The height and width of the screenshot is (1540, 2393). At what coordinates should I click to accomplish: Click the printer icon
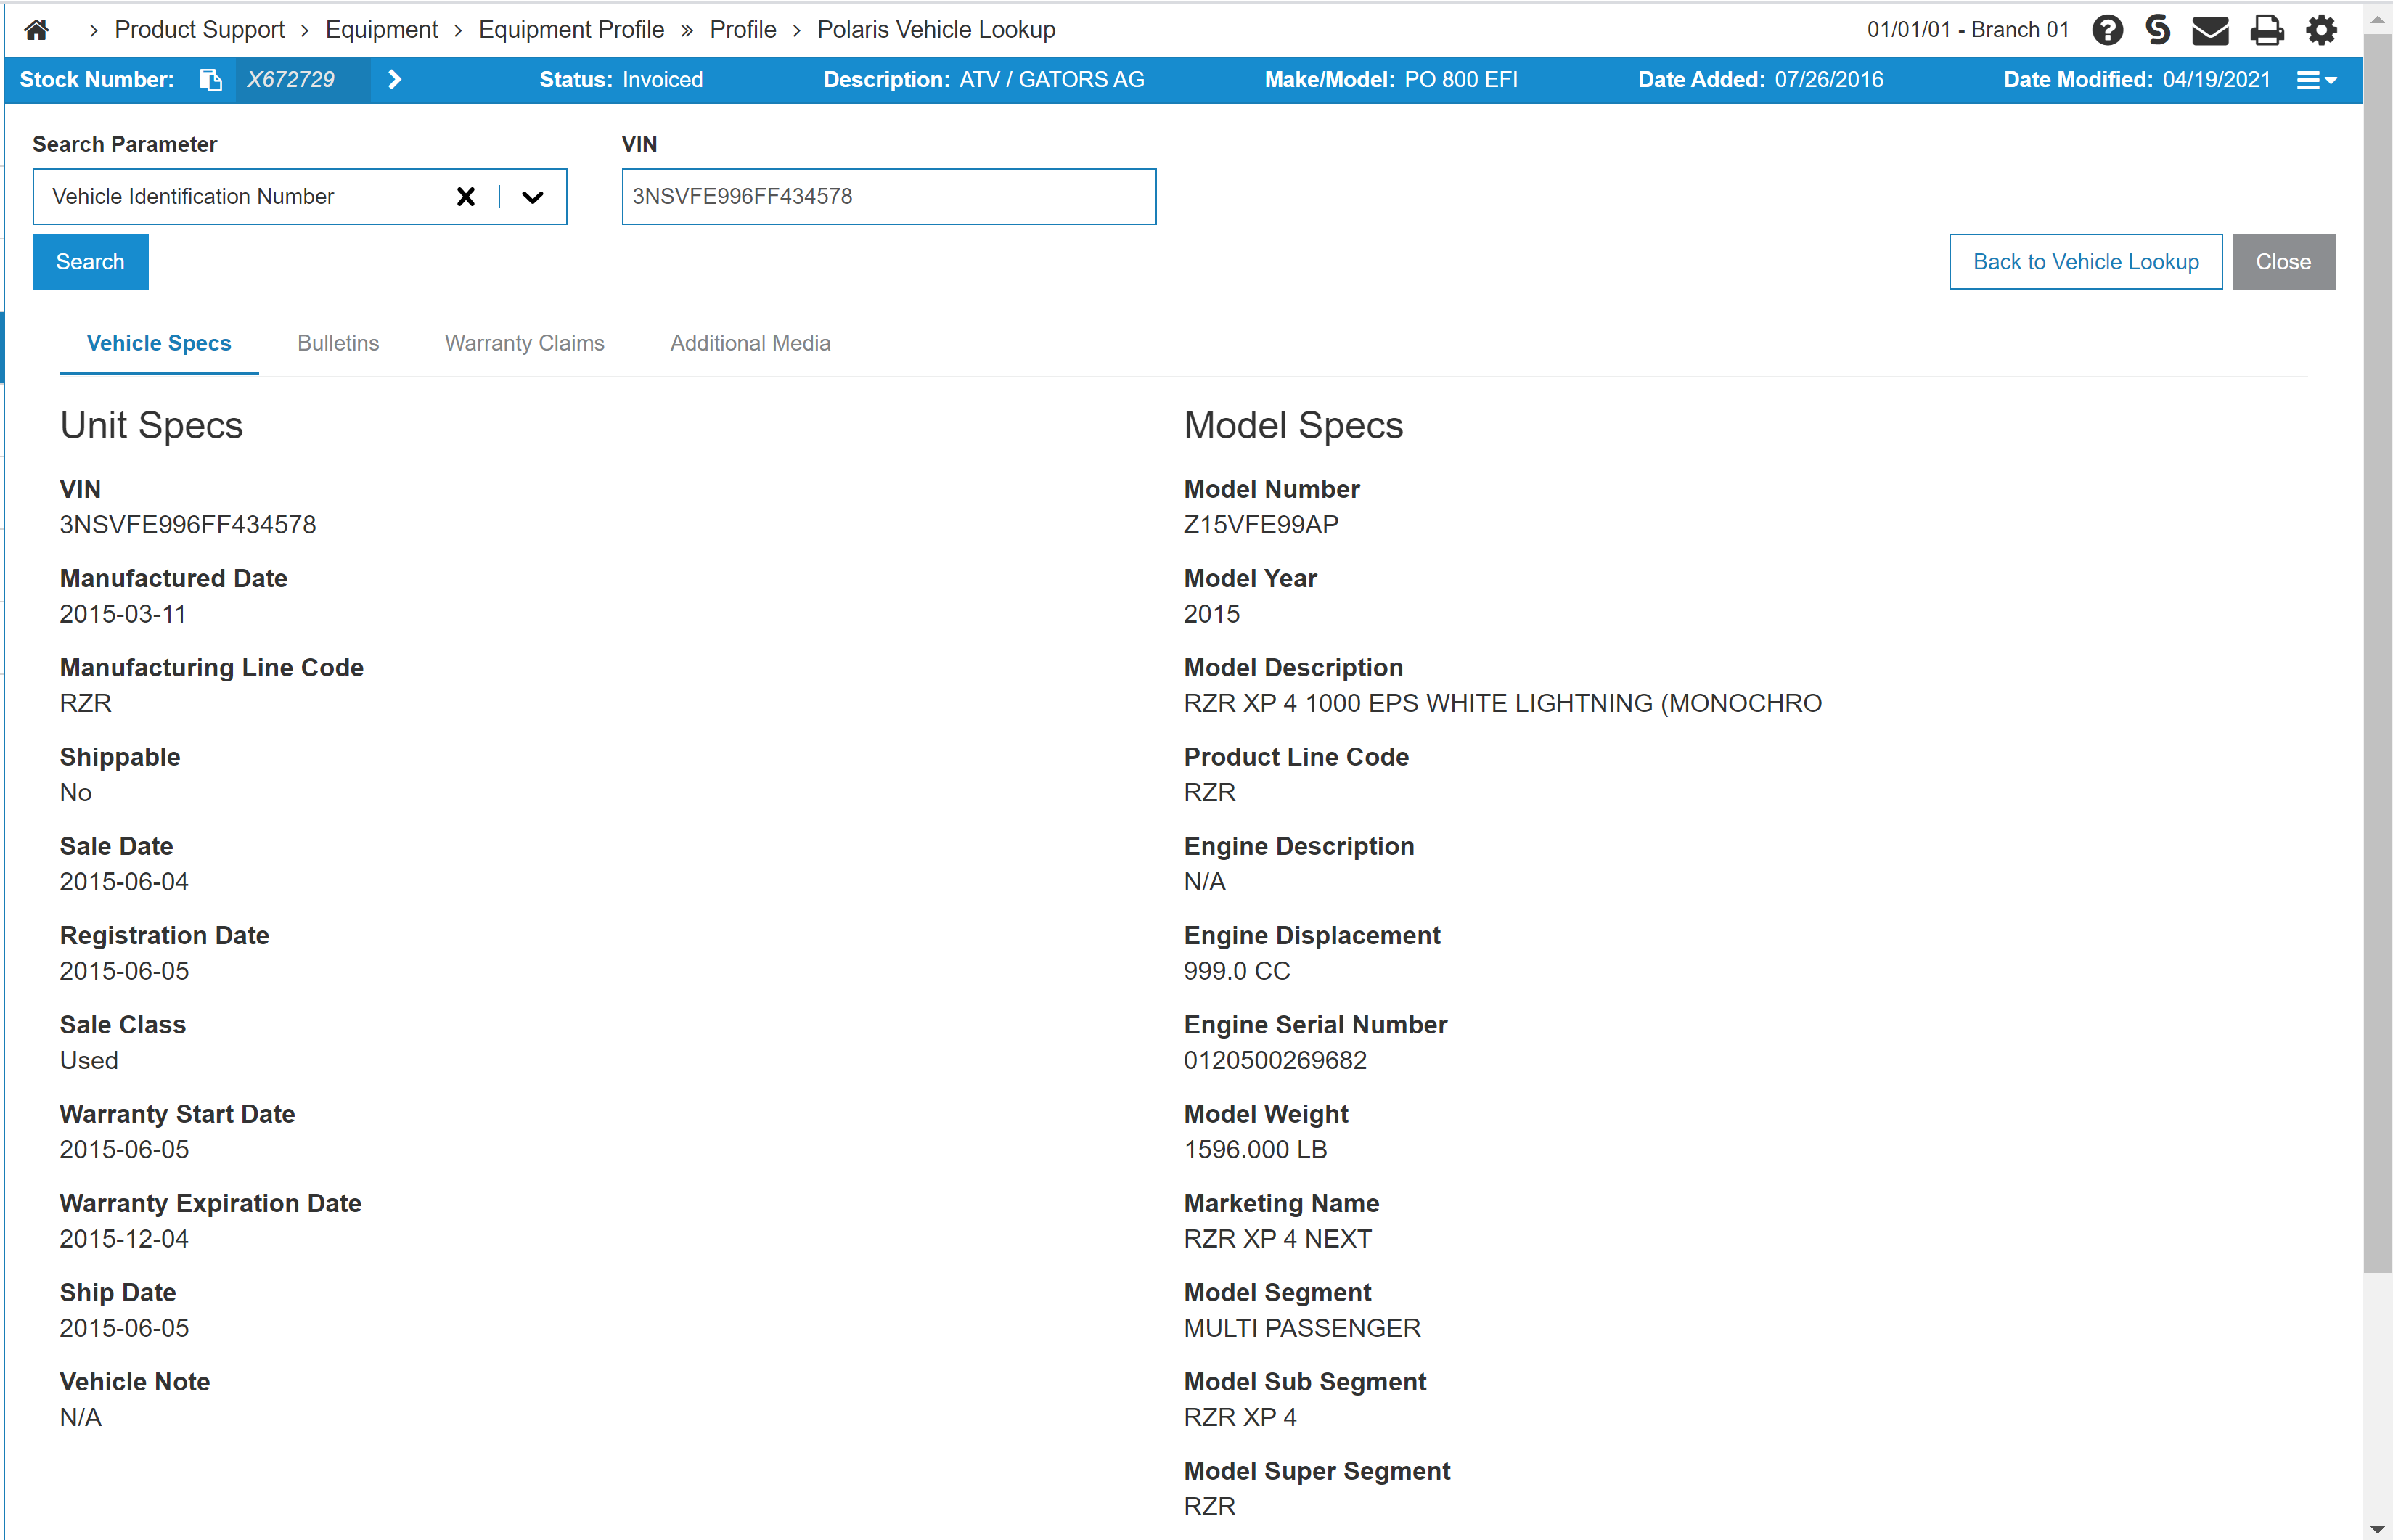pyautogui.click(x=2266, y=30)
